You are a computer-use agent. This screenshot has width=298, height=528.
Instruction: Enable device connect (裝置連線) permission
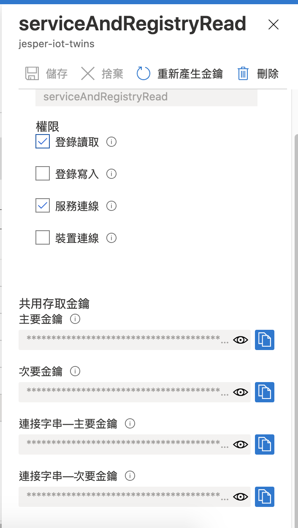point(43,238)
